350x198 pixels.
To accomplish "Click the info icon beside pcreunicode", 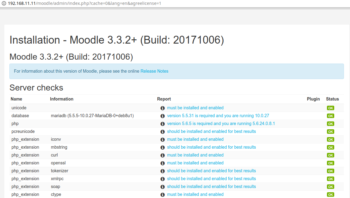I will [163, 131].
